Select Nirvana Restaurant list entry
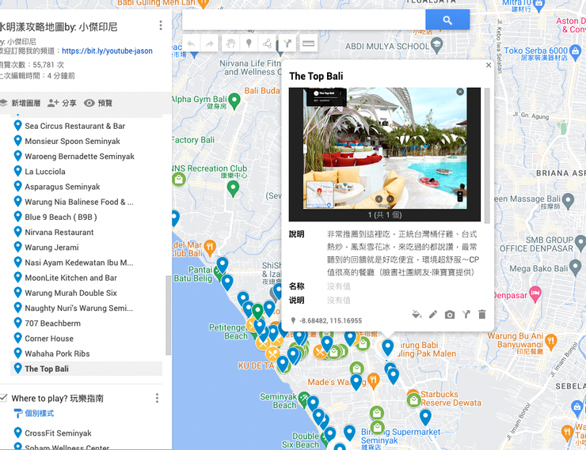 pos(59,233)
